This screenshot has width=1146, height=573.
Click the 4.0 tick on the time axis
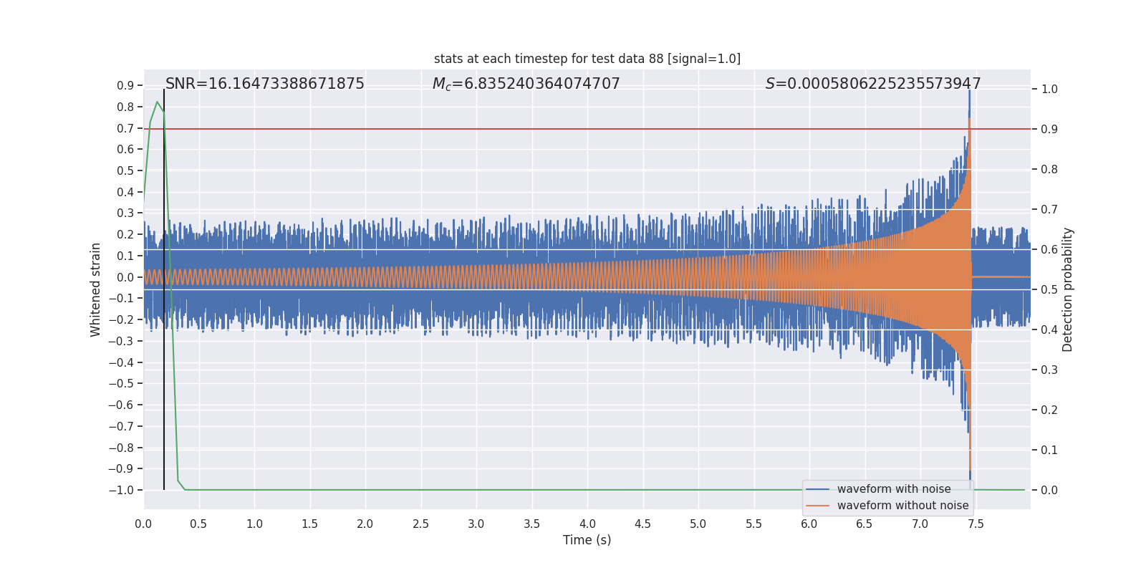(x=587, y=524)
